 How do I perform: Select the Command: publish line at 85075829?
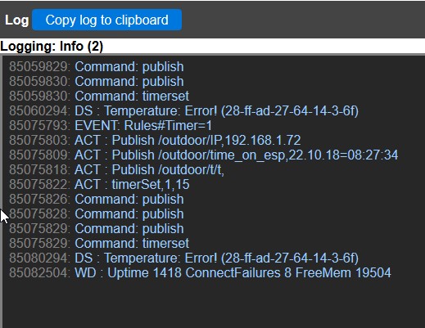tap(97, 228)
